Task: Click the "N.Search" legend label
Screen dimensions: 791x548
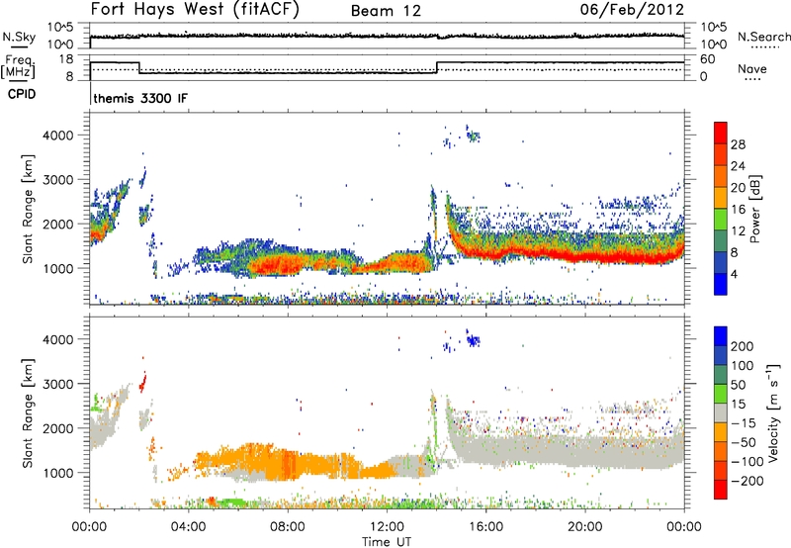Action: (x=764, y=37)
